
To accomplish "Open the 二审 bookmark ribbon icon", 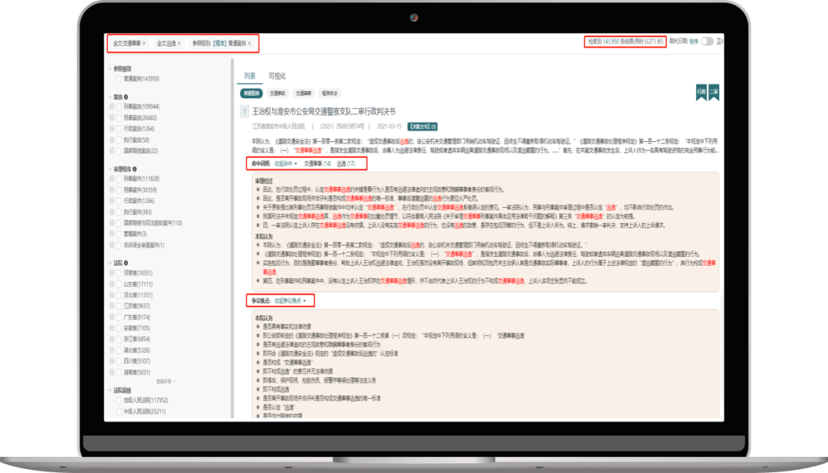I will pyautogui.click(x=714, y=92).
